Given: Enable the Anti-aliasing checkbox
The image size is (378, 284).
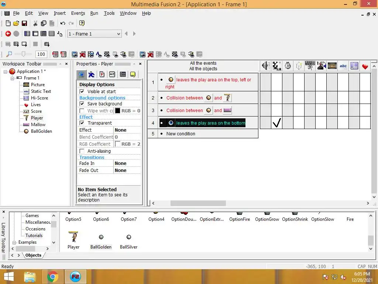Looking at the screenshot, I should 82,151.
